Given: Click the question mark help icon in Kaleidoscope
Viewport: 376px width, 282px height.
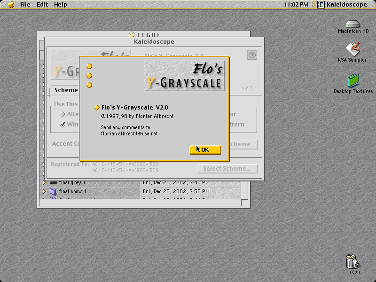Looking at the screenshot, I should (x=252, y=55).
